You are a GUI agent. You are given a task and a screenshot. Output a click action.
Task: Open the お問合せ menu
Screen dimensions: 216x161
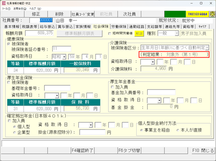click(20, 8)
